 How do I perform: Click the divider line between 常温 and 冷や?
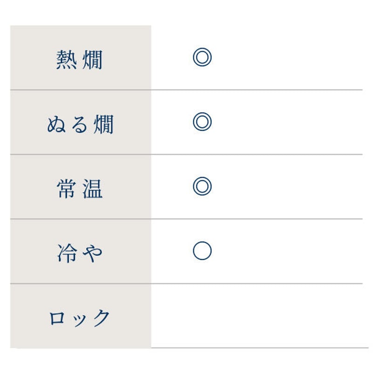[x=186, y=219]
